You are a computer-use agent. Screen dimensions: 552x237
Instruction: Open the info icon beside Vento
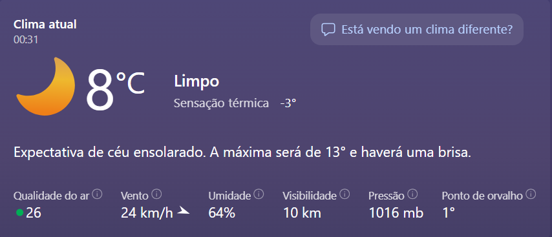pos(156,194)
